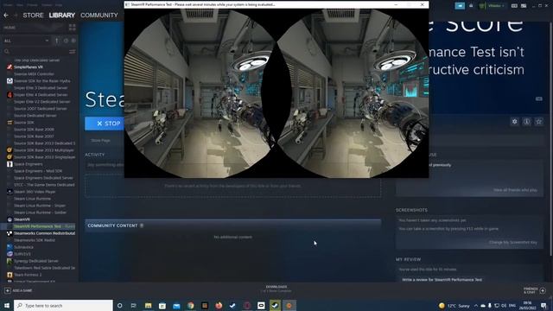Switch to the LIBRARY tab
Viewport: 553px width, 311px height.
tap(62, 16)
